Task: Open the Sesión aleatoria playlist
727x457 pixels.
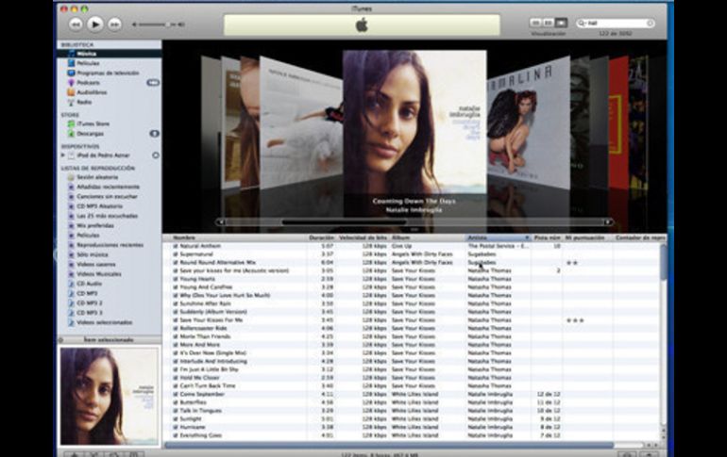Action: [x=96, y=177]
